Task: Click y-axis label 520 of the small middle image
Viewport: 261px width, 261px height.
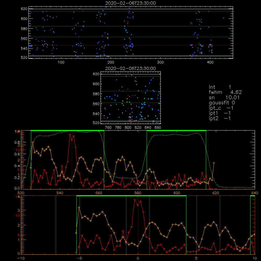Action: tap(96, 123)
